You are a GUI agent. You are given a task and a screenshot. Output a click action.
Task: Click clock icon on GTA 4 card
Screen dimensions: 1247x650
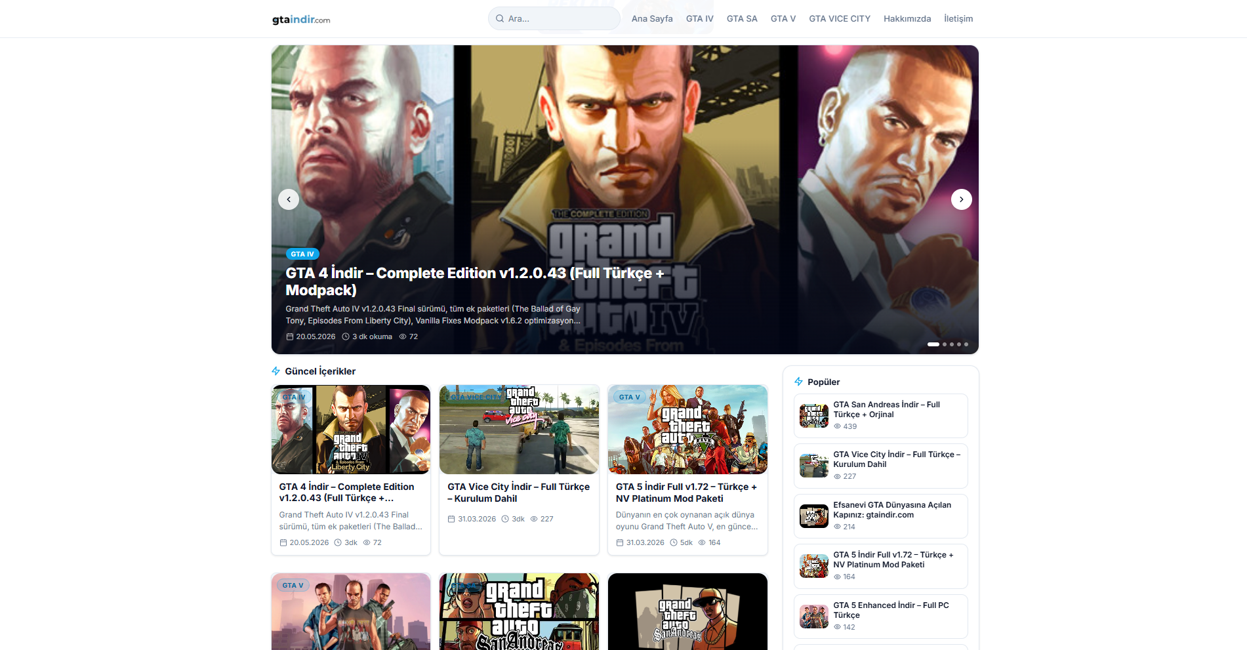(338, 542)
